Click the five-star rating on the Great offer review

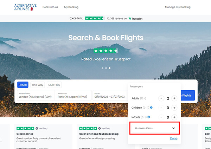pyautogui.click(x=88, y=128)
